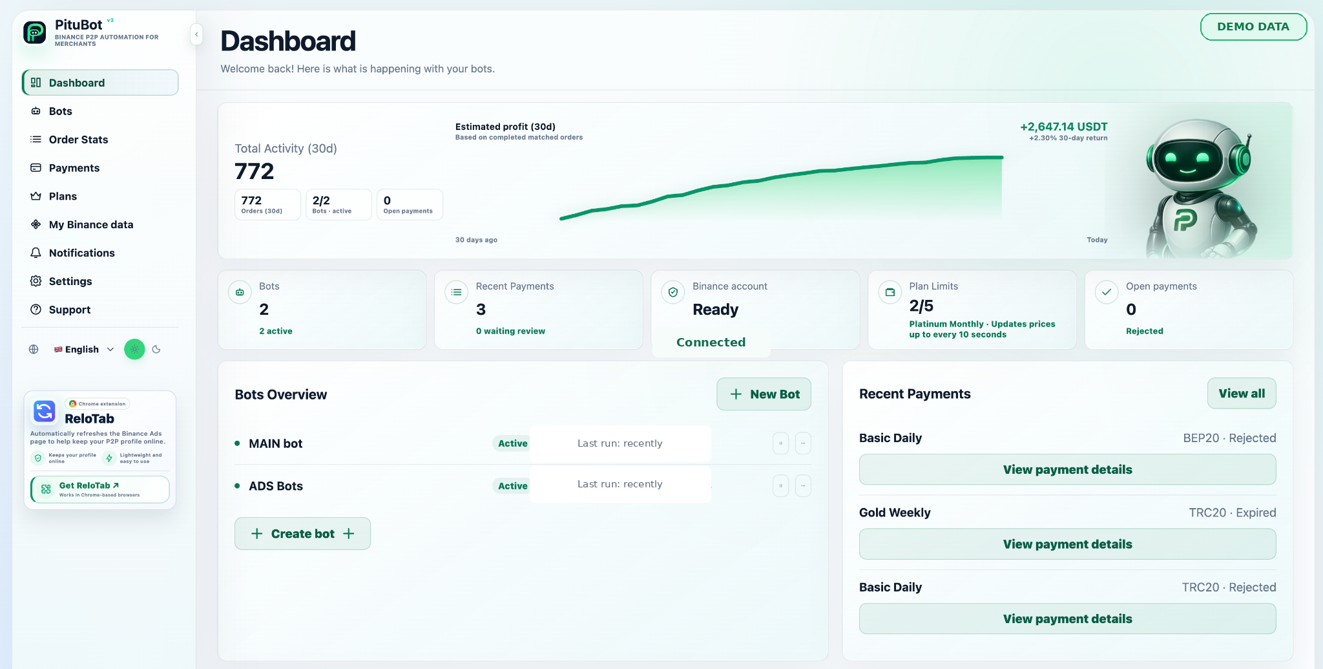Screen dimensions: 1323x669
Task: Click the New Bot button
Action: (x=764, y=394)
